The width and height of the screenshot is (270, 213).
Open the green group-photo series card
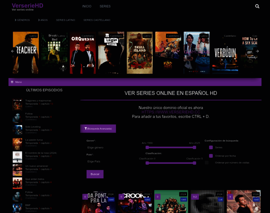coord(171,202)
